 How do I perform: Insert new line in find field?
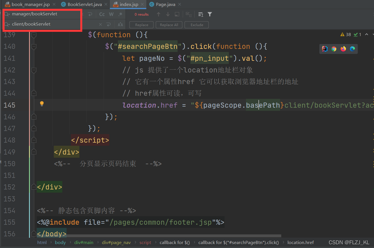(x=90, y=14)
